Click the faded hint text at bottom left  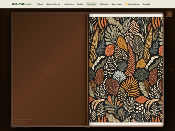point(21,124)
